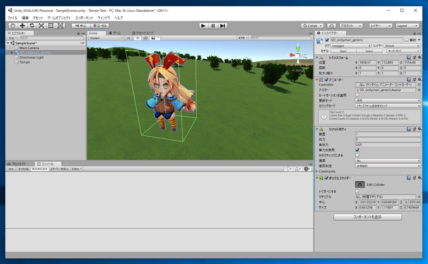The width and height of the screenshot is (428, 264).
Task: Toggle console info message filter
Action: pyautogui.click(x=288, y=169)
